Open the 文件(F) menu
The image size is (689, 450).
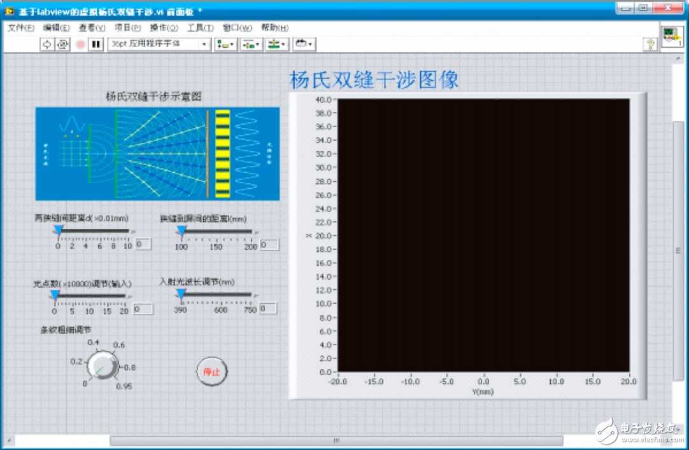point(21,27)
